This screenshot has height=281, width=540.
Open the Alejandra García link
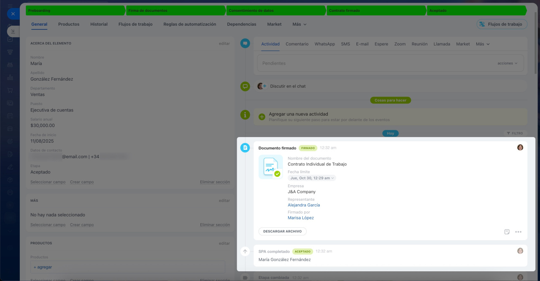[304, 205]
